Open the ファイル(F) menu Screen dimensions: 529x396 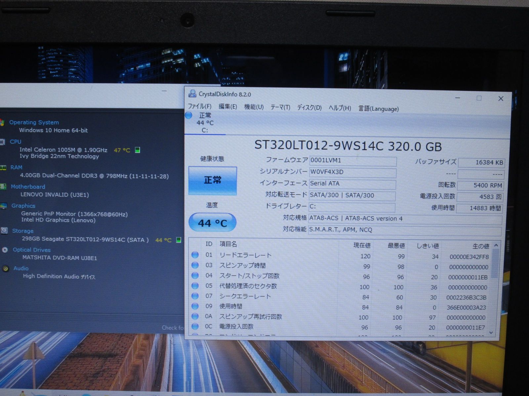(x=199, y=106)
